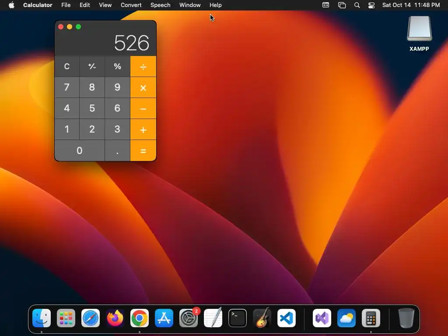Open the Edit menu
The image size is (448, 336).
(x=84, y=5)
